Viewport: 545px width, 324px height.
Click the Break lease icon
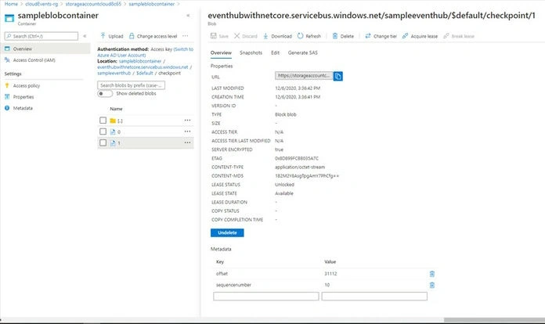(x=446, y=36)
